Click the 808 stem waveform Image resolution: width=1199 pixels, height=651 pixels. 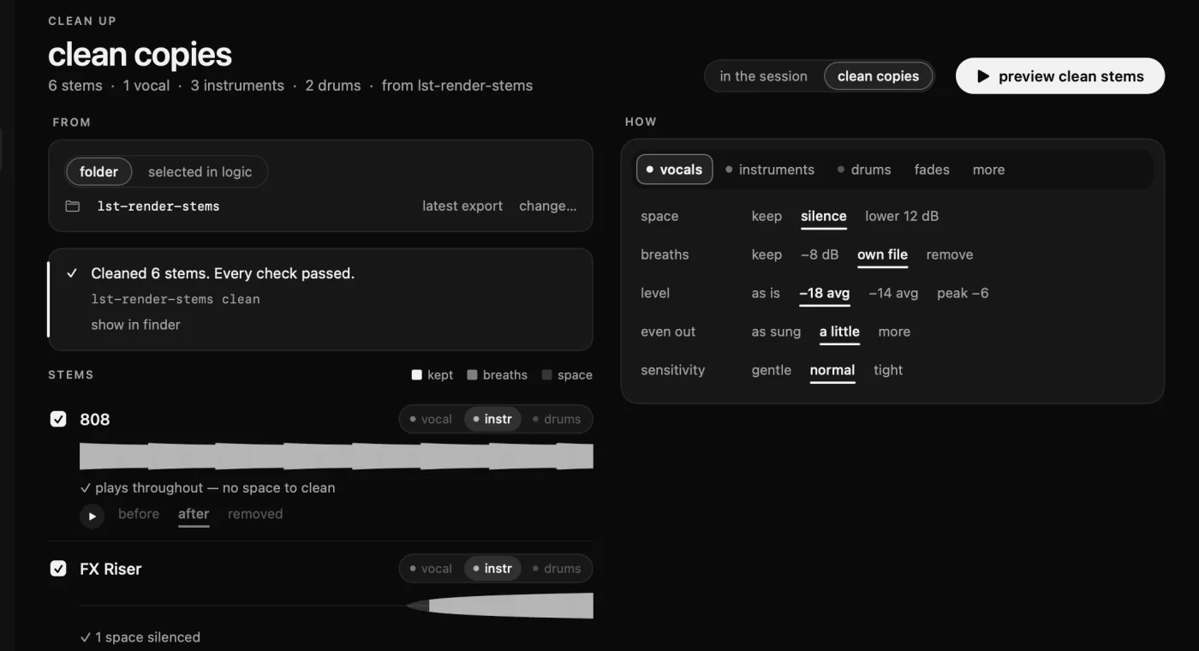pyautogui.click(x=337, y=456)
